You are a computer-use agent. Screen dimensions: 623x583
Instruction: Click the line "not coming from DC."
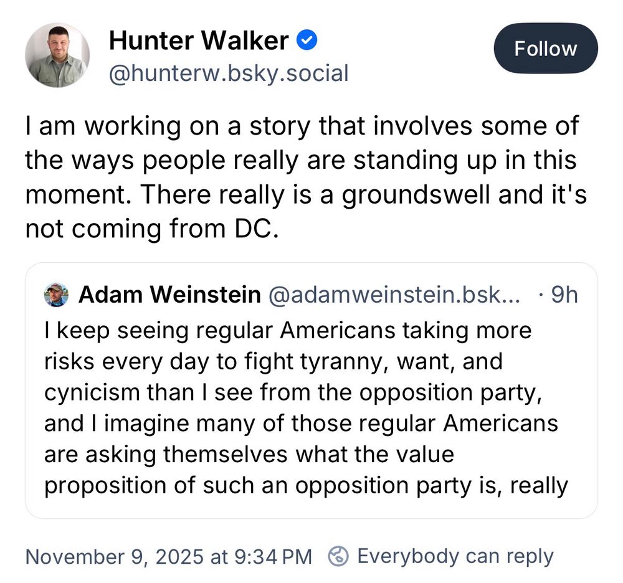click(x=150, y=229)
